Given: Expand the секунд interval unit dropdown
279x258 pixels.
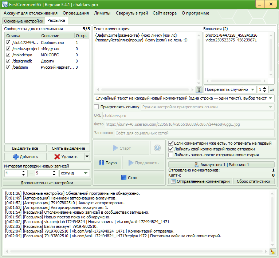Looking at the screenshot, I should (x=74, y=173).
